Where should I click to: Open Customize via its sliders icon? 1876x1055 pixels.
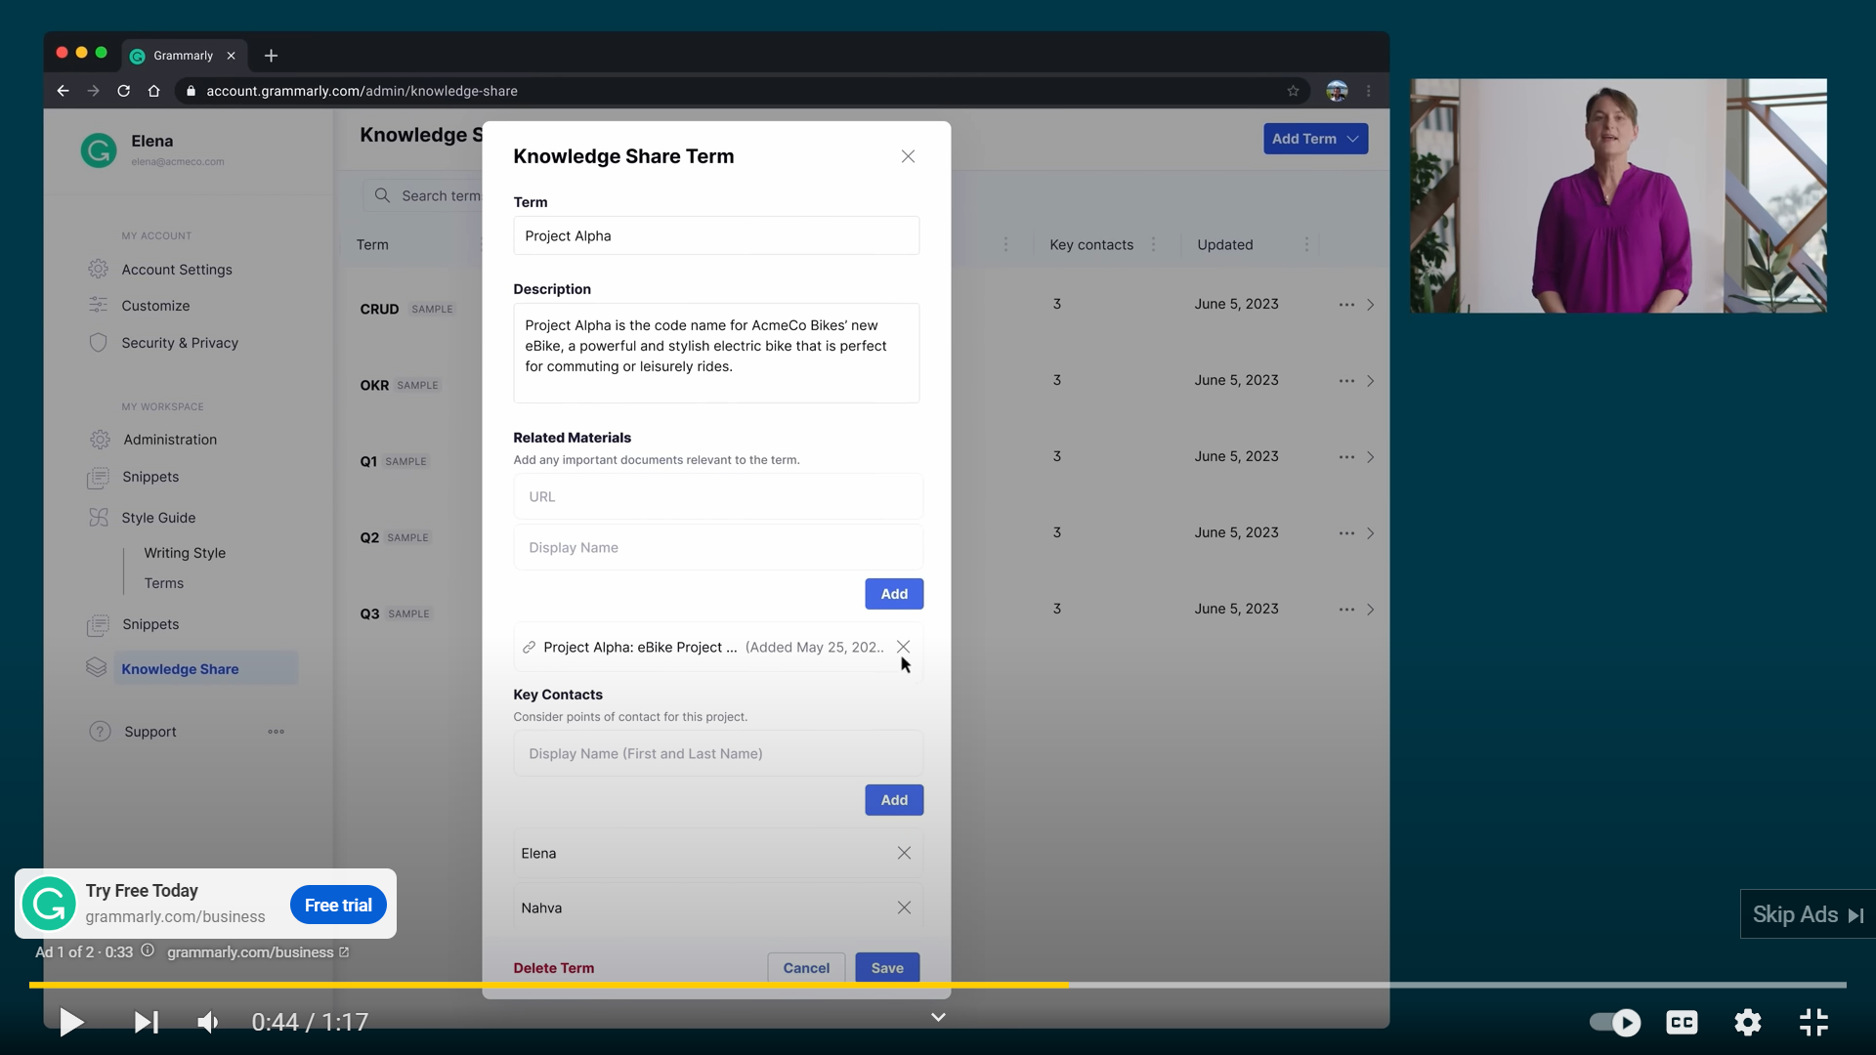99,305
